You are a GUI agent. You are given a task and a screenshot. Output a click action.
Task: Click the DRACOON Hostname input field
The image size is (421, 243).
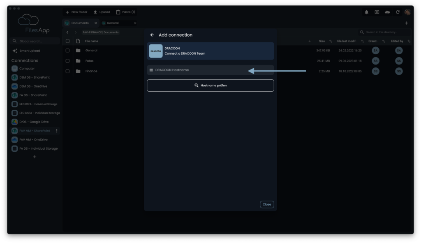(x=210, y=70)
